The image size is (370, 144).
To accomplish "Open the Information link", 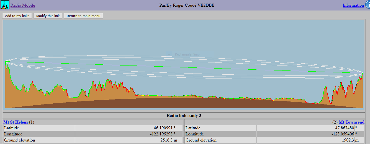I will pos(353,5).
